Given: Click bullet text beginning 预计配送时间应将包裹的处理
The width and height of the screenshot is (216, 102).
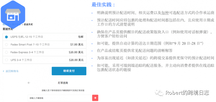Looking at the screenshot, I should click(x=156, y=22).
